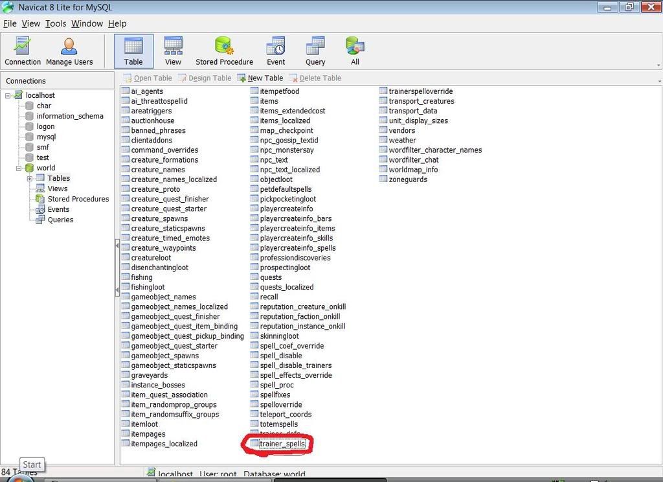Expand the Tables node under world

pos(30,179)
